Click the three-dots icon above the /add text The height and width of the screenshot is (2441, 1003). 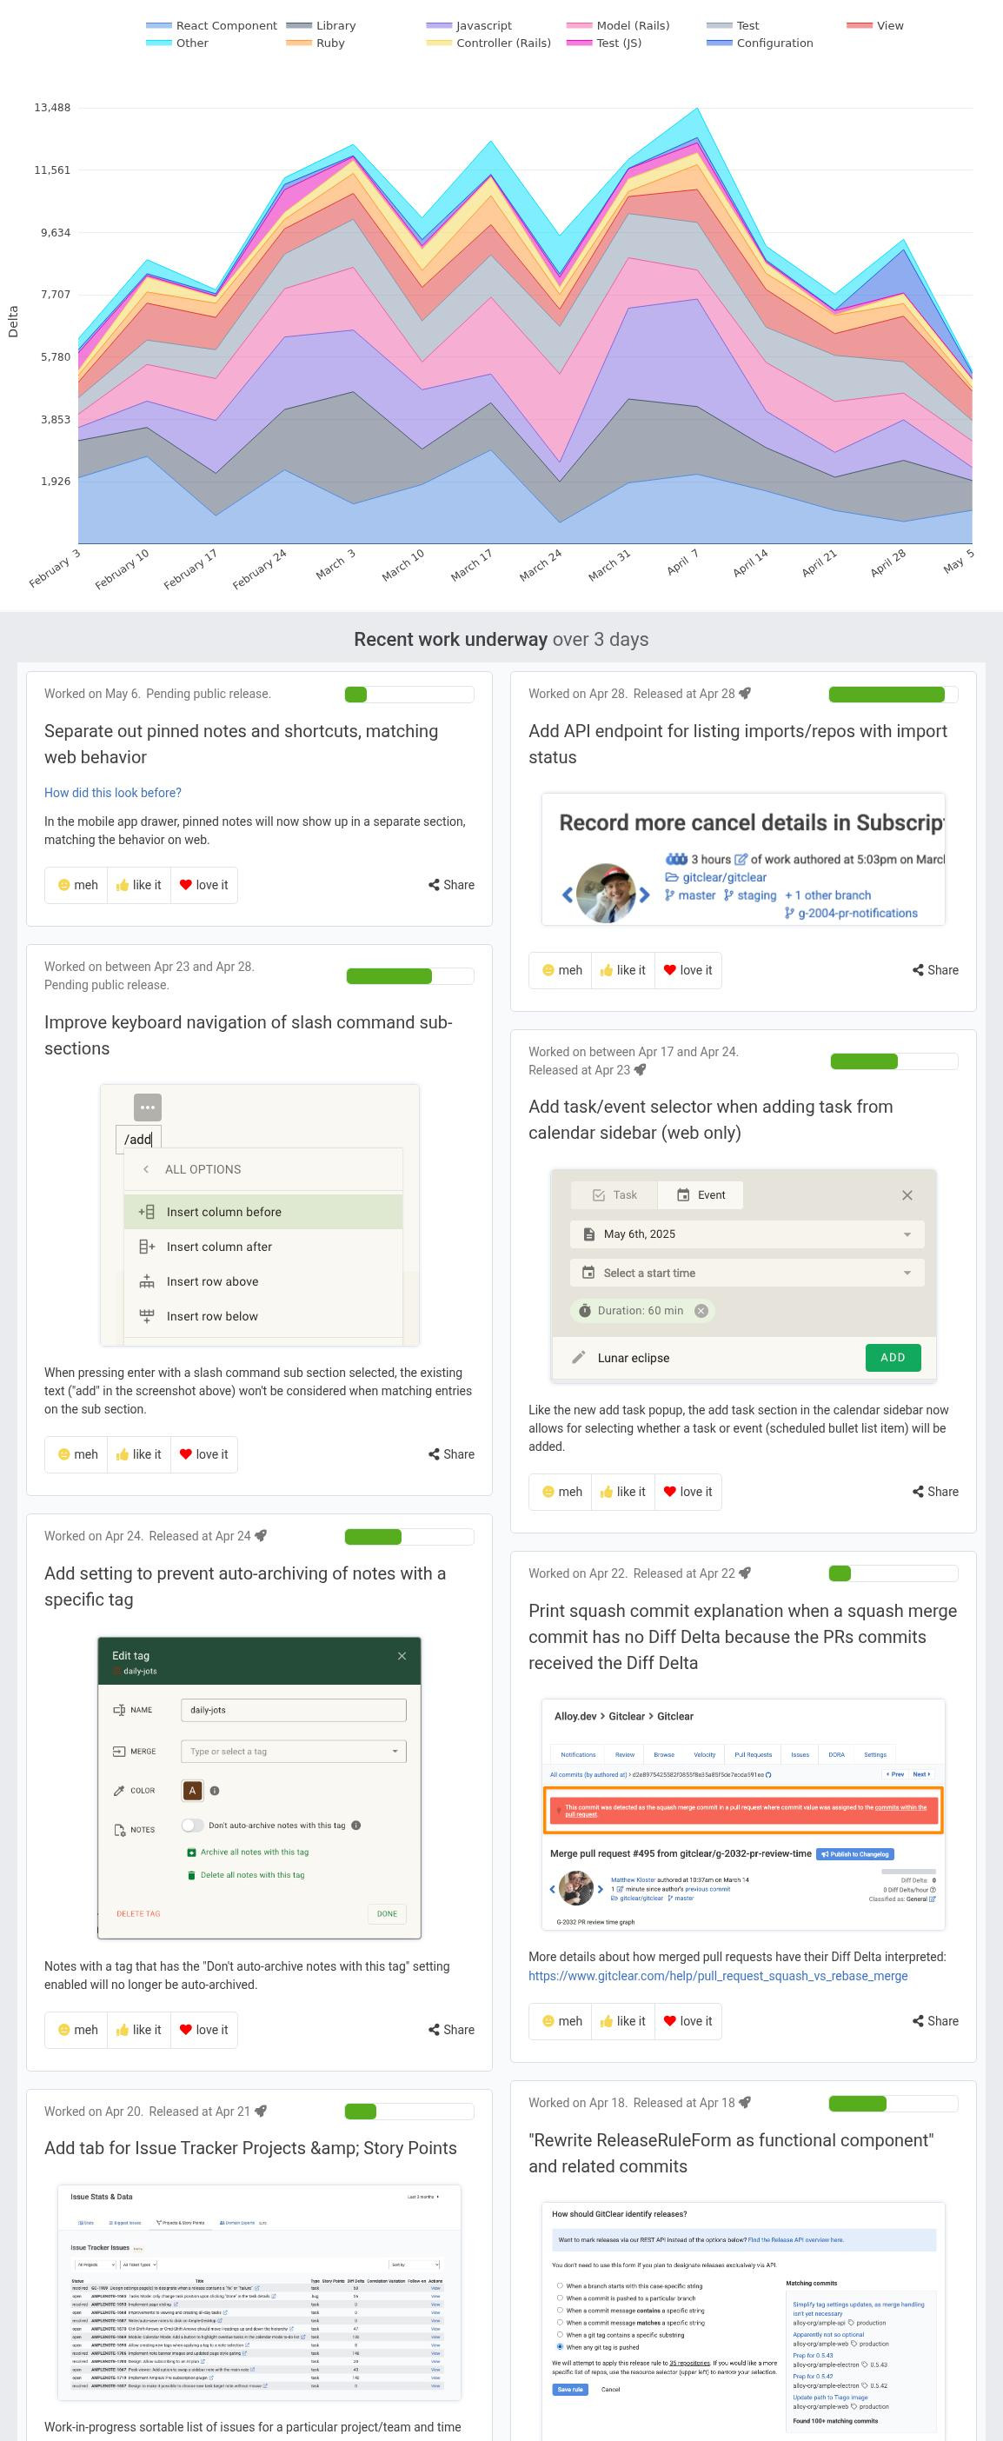coord(148,1107)
